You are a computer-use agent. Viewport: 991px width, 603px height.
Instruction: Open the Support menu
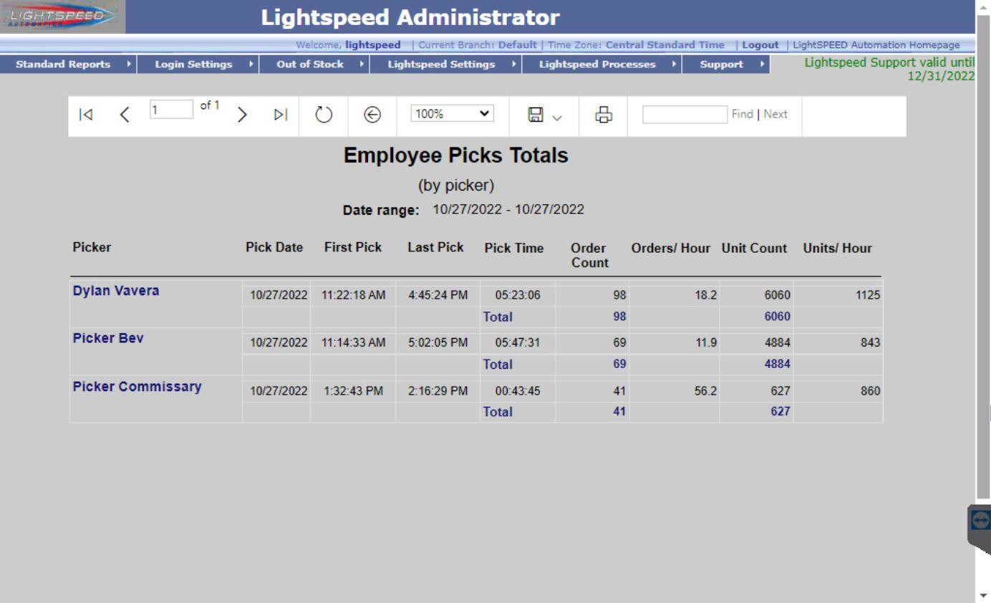coord(727,64)
